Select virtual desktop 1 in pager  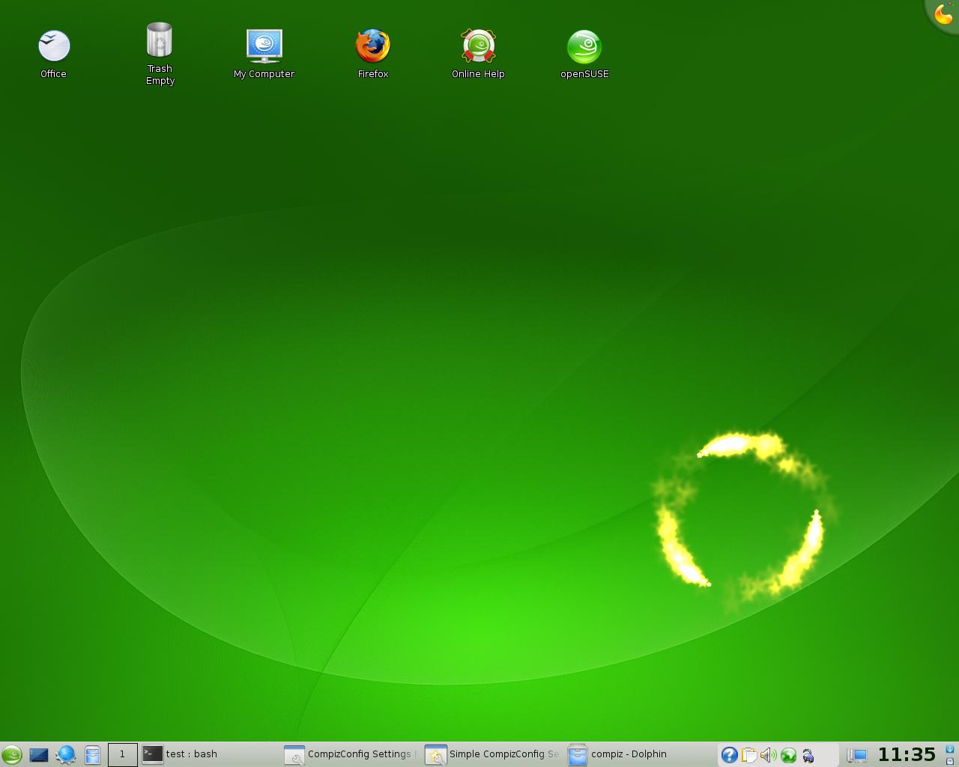122,754
